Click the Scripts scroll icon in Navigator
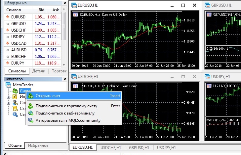 click(15, 109)
